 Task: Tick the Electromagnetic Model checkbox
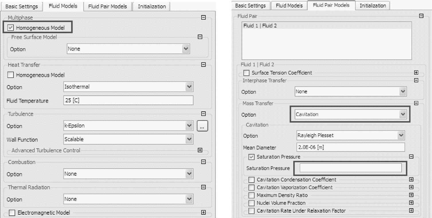coord(12,213)
